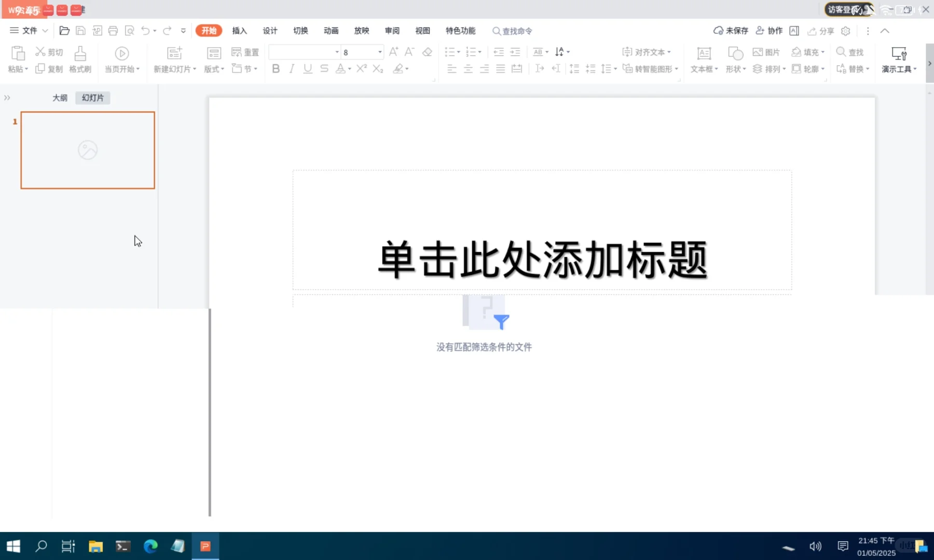Expand the slide layout (版式) dropdown
Screen dimensions: 934x560
(x=222, y=68)
